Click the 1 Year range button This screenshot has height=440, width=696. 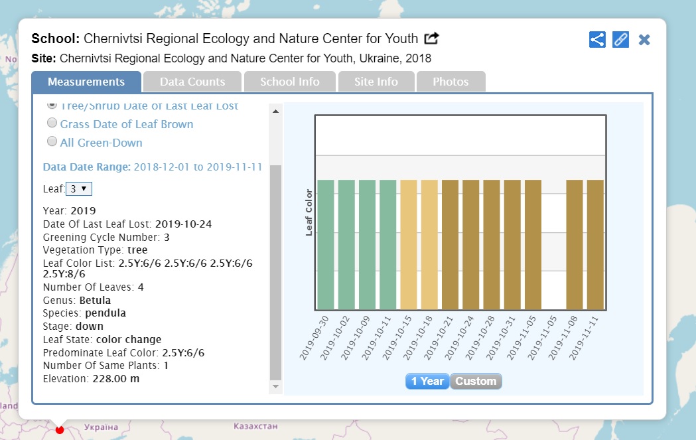coord(427,381)
